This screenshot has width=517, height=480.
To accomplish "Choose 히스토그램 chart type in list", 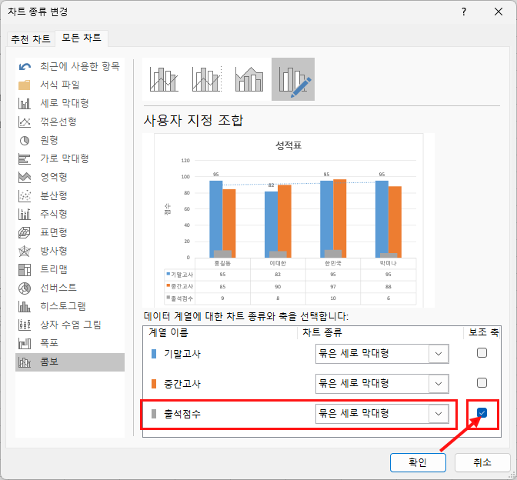I will coord(63,306).
